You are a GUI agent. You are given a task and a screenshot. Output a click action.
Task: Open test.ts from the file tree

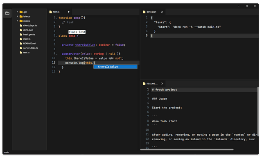26,53
